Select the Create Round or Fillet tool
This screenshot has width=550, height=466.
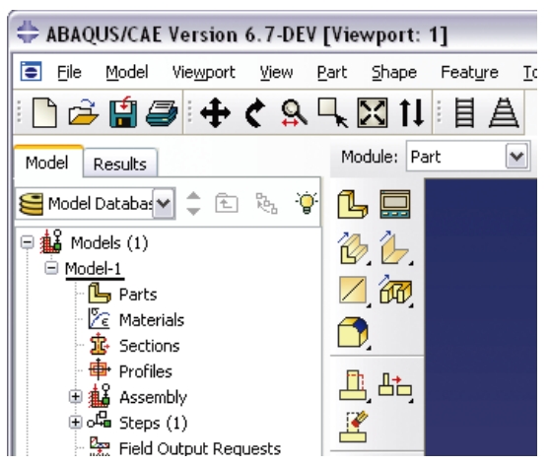353,332
